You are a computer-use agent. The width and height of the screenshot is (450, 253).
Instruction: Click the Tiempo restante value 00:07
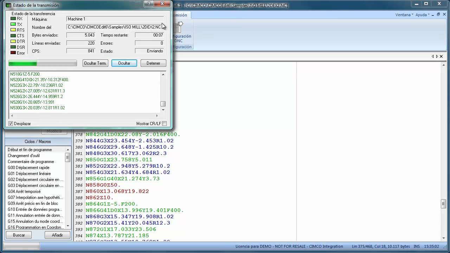click(149, 35)
